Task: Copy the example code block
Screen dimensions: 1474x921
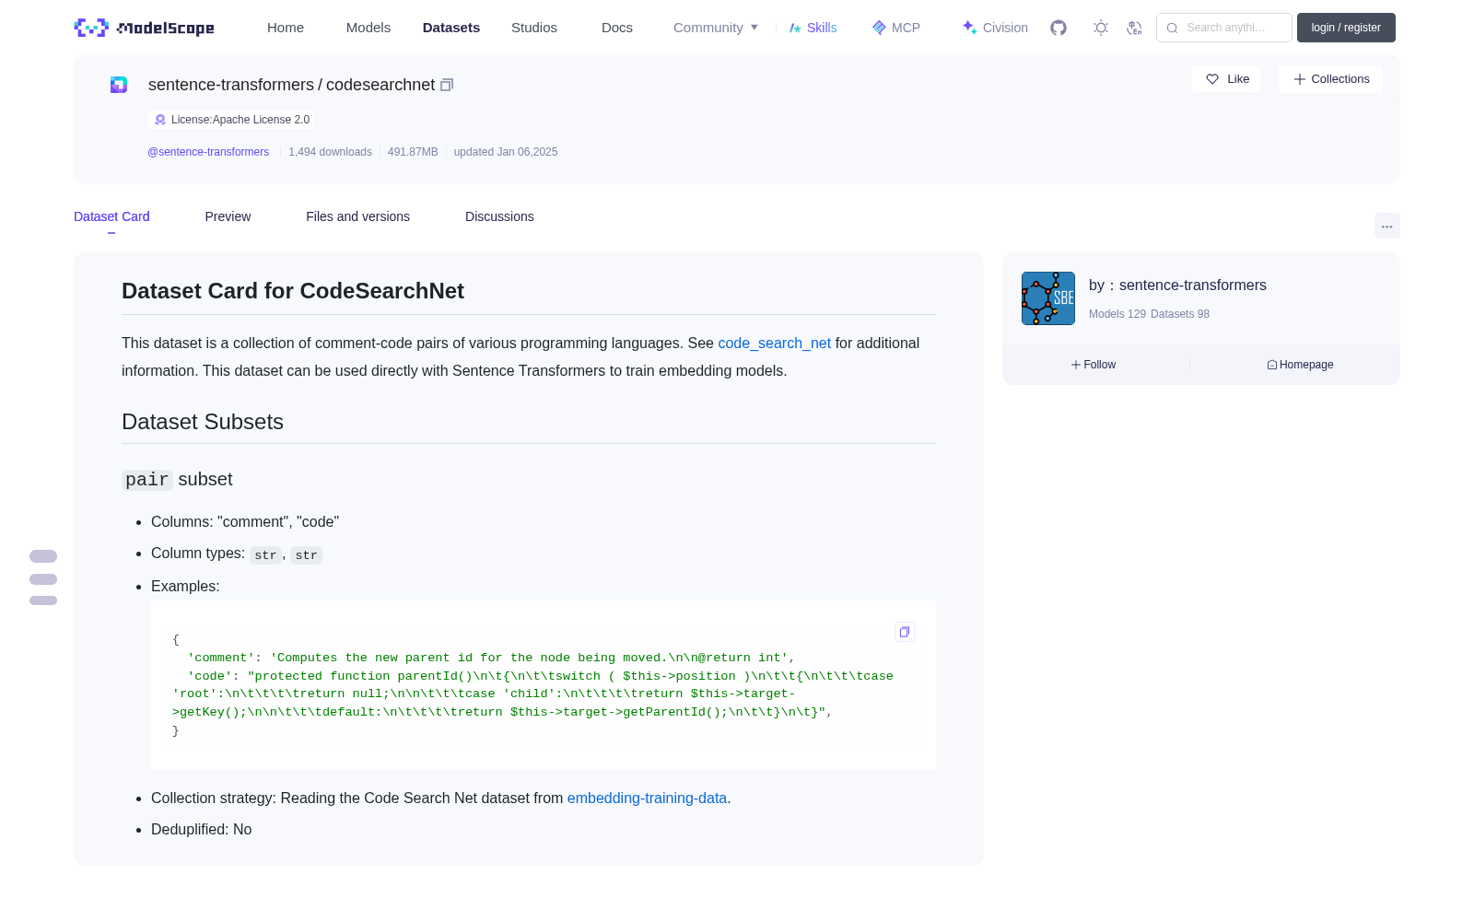Action: point(905,632)
